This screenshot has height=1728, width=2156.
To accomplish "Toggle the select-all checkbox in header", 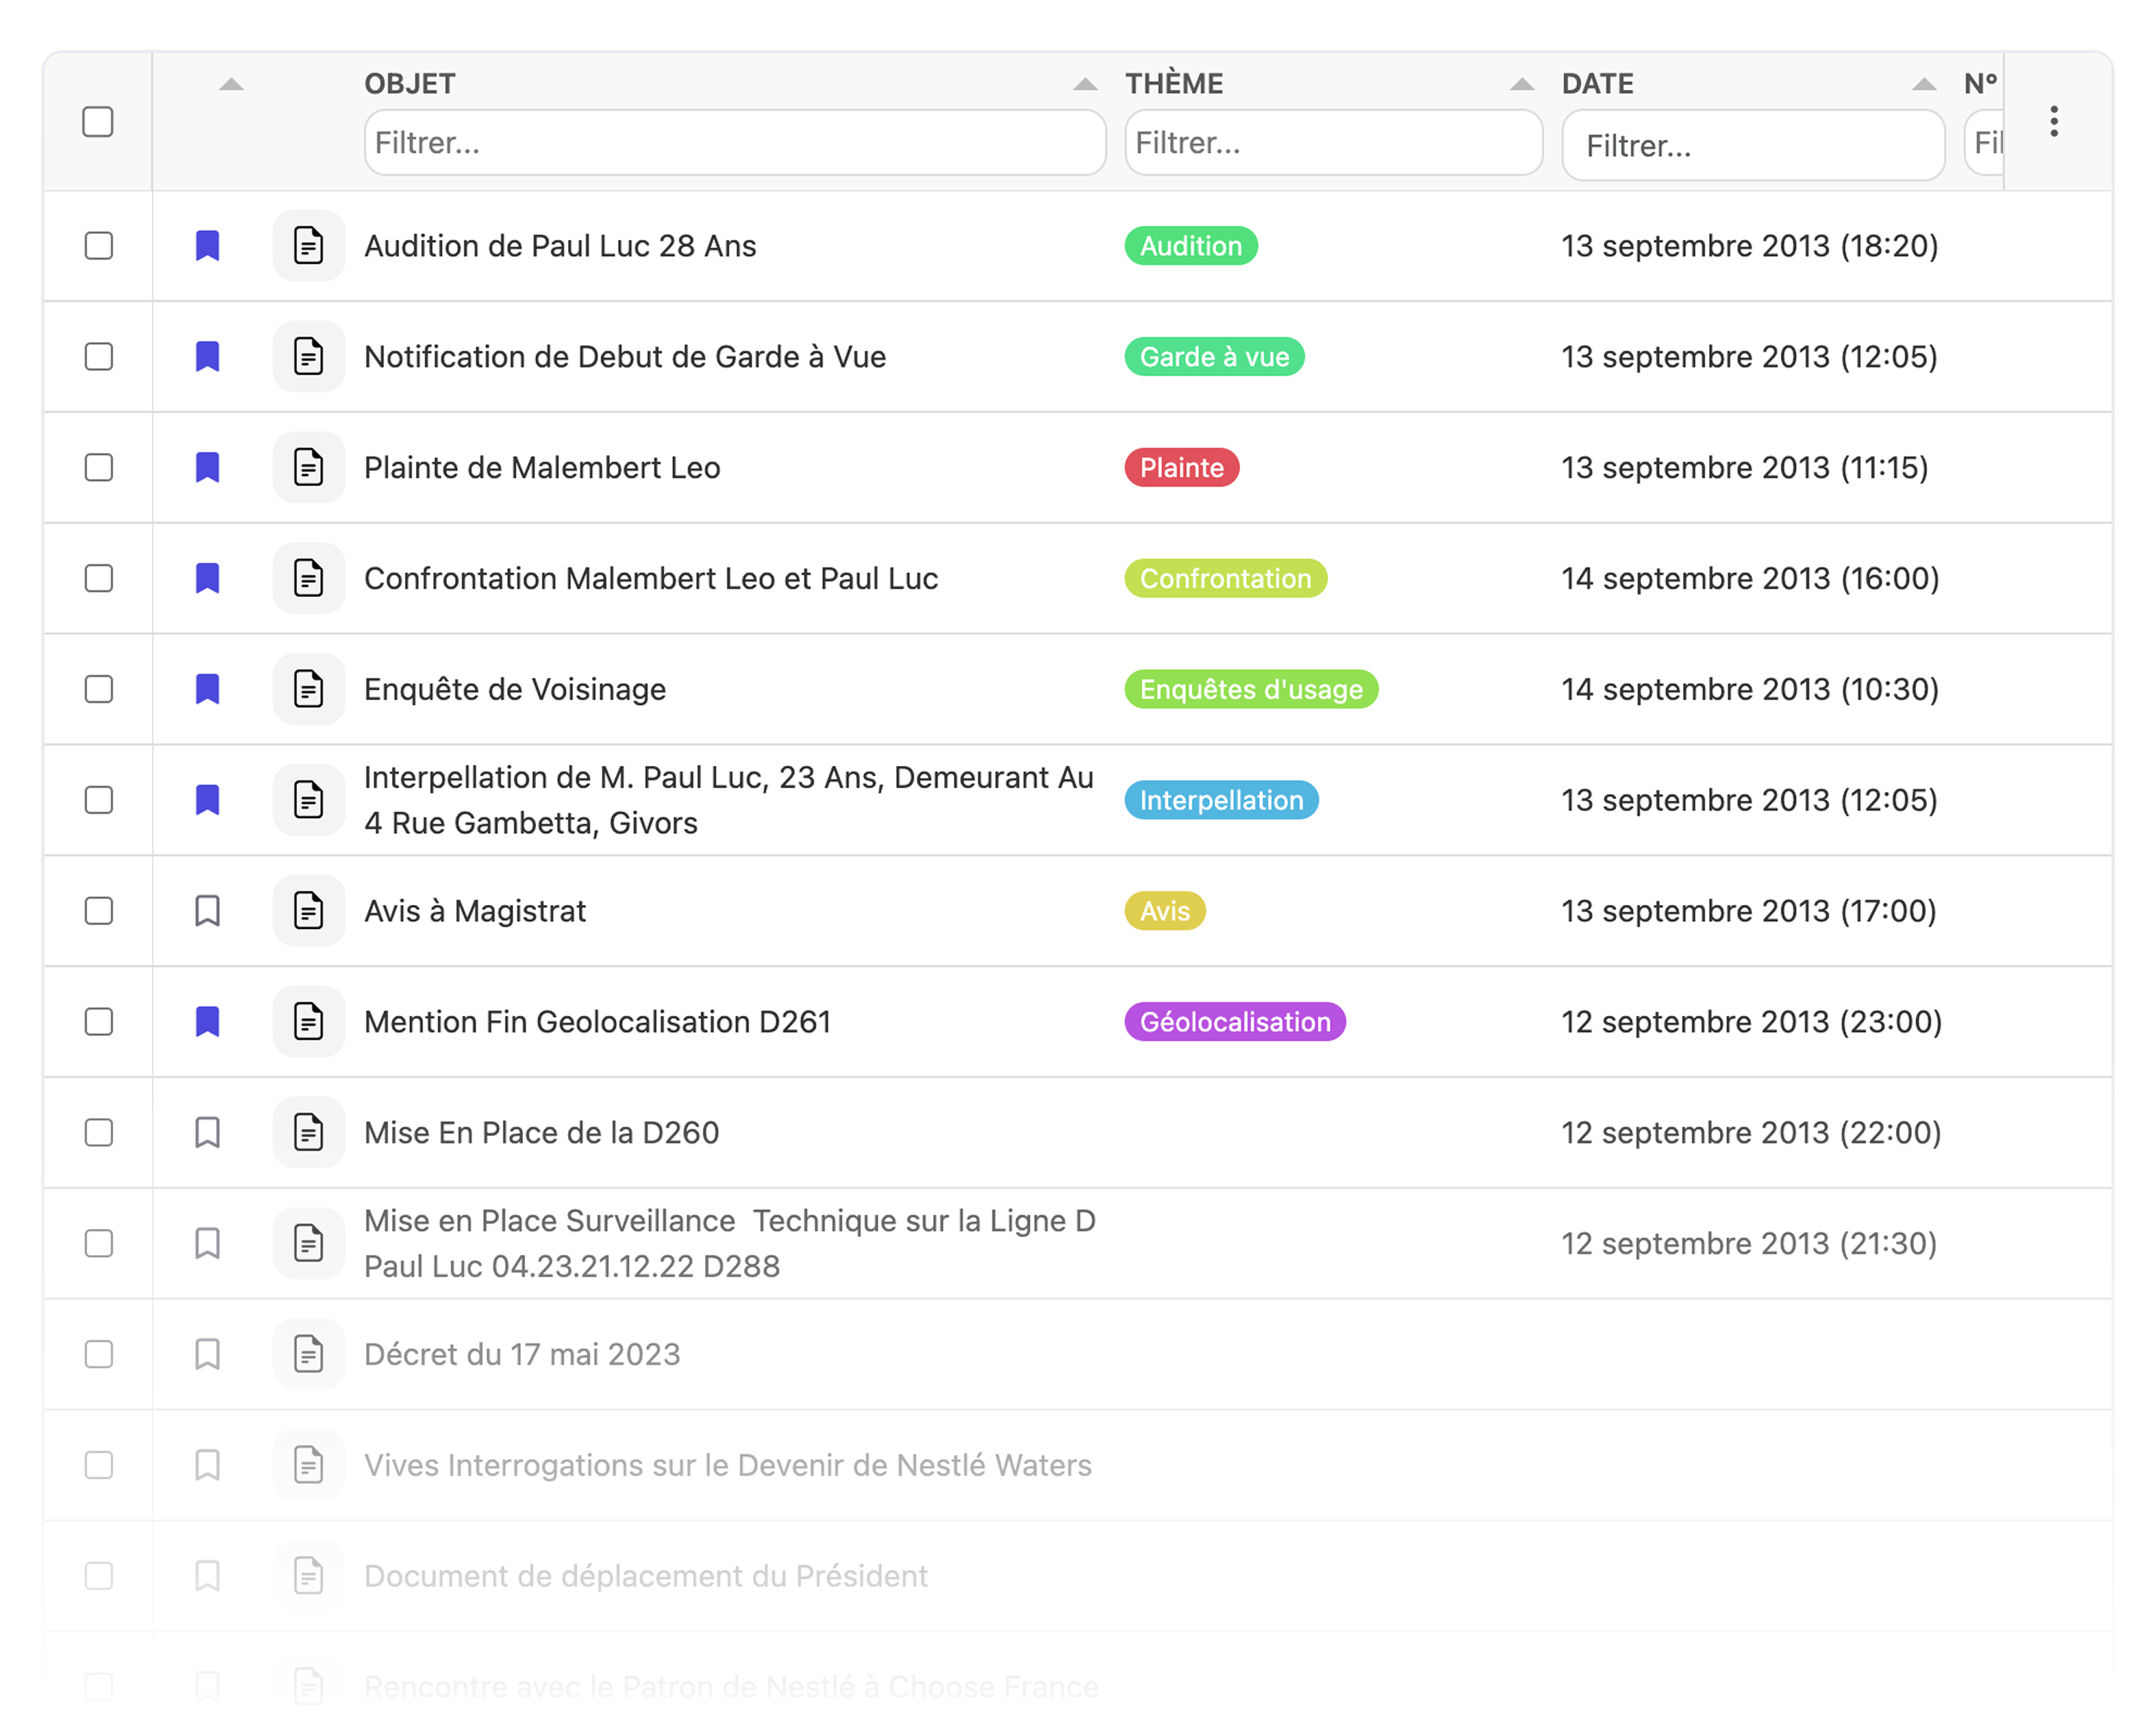I will click(98, 122).
